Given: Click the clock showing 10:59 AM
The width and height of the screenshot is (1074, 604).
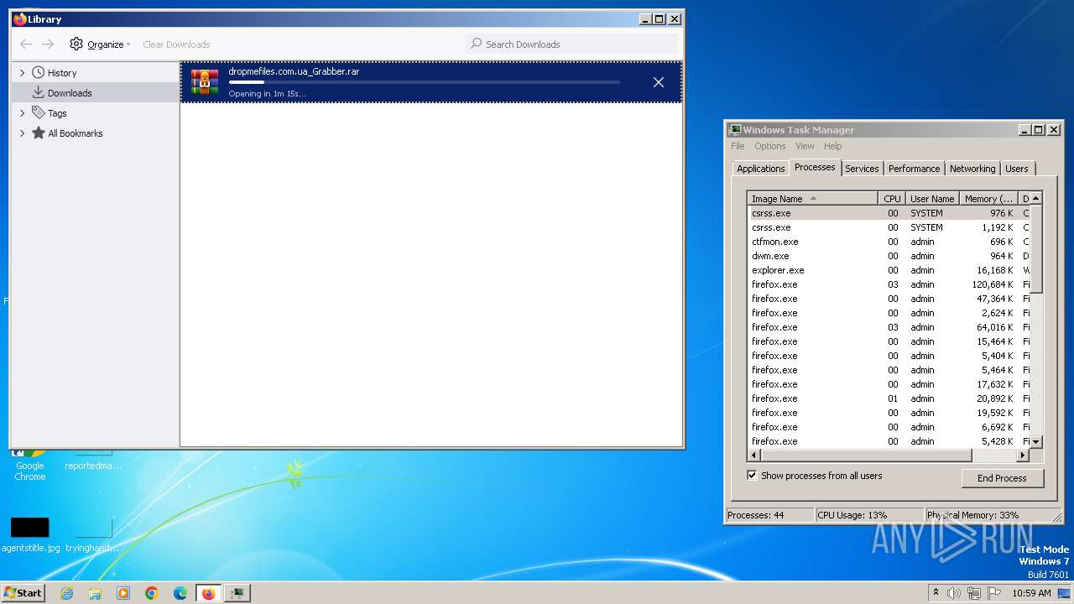Looking at the screenshot, I should point(1031,593).
